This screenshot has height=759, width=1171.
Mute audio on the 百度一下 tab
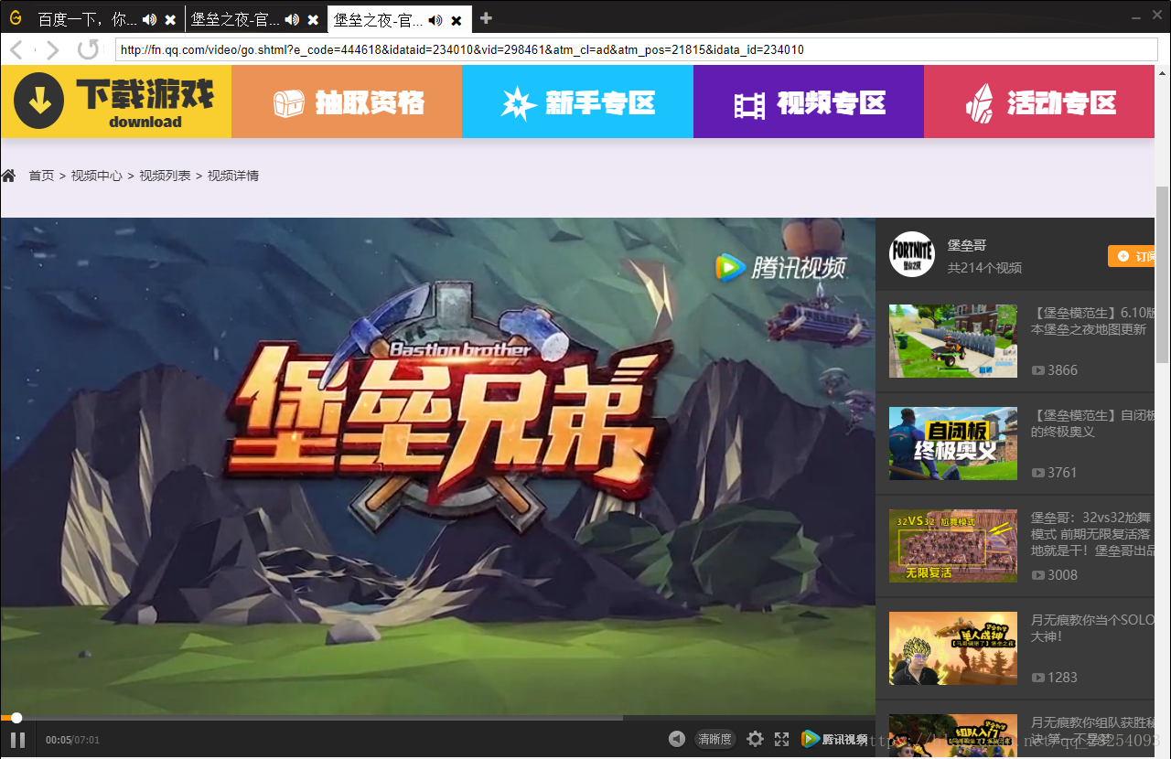pyautogui.click(x=150, y=19)
